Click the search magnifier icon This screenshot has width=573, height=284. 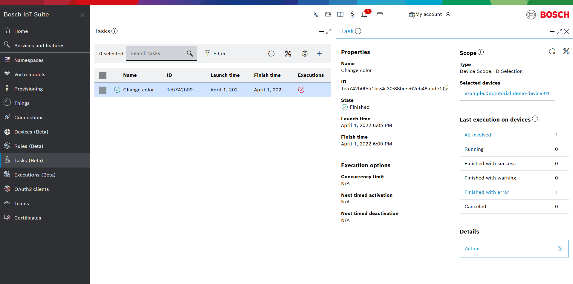(190, 53)
